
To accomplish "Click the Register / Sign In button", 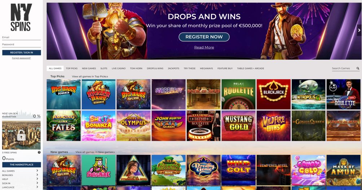I will click(x=22, y=53).
